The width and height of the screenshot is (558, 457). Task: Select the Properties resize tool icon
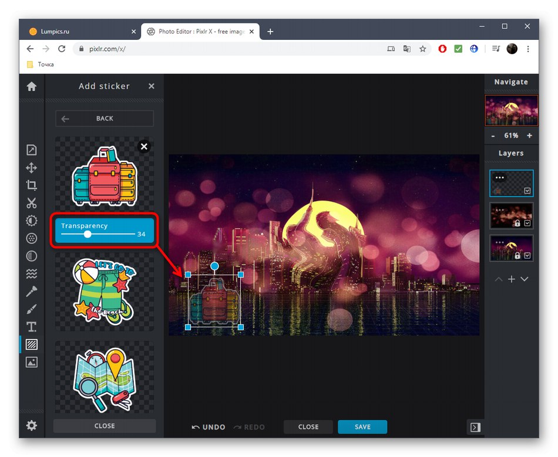pyautogui.click(x=31, y=150)
